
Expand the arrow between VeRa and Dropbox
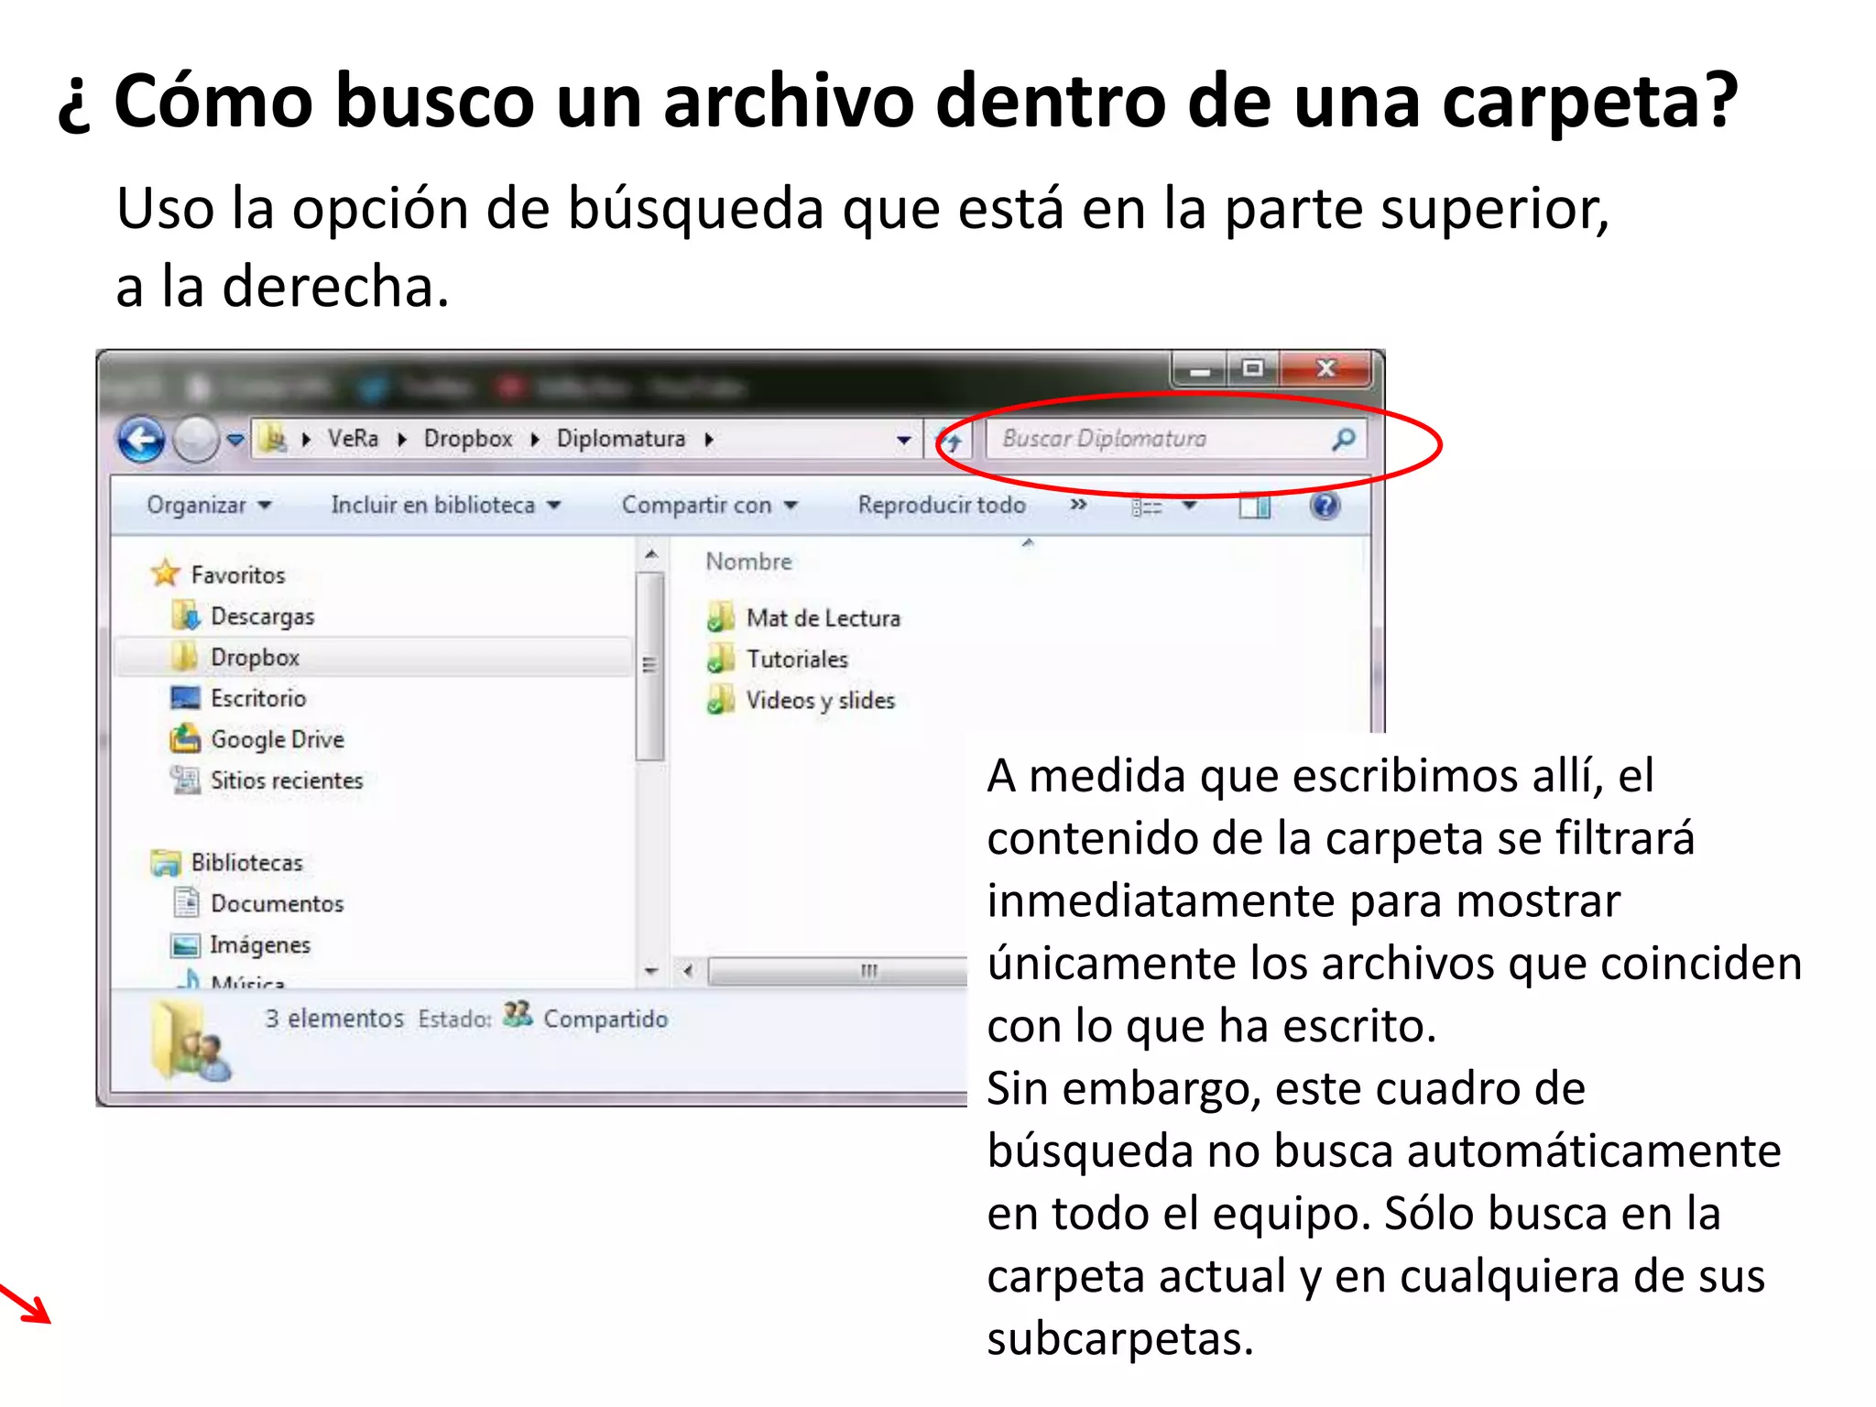(401, 440)
